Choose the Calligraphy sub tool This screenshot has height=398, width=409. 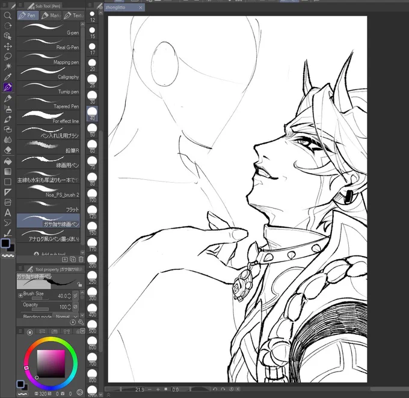(48, 73)
